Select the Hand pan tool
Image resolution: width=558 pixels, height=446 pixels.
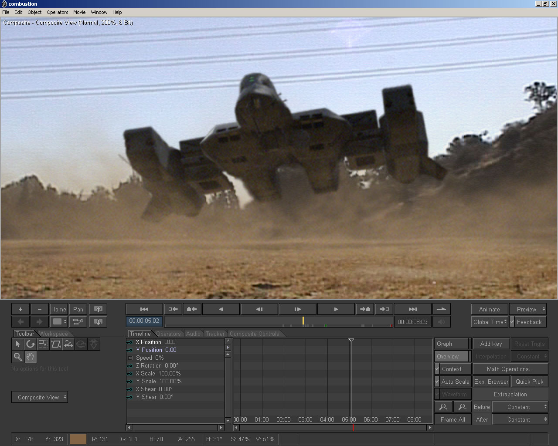coord(31,357)
